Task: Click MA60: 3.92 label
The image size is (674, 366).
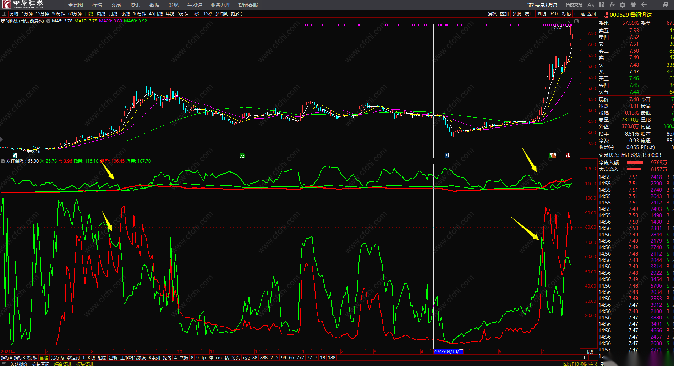Action: coord(135,21)
